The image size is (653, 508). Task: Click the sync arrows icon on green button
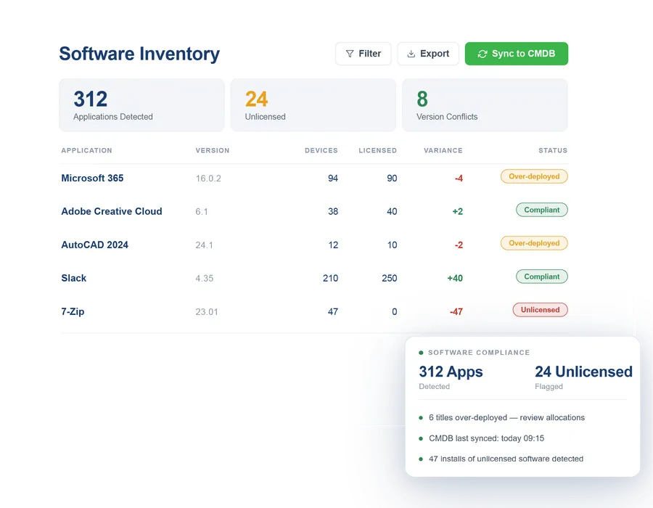pyautogui.click(x=482, y=54)
